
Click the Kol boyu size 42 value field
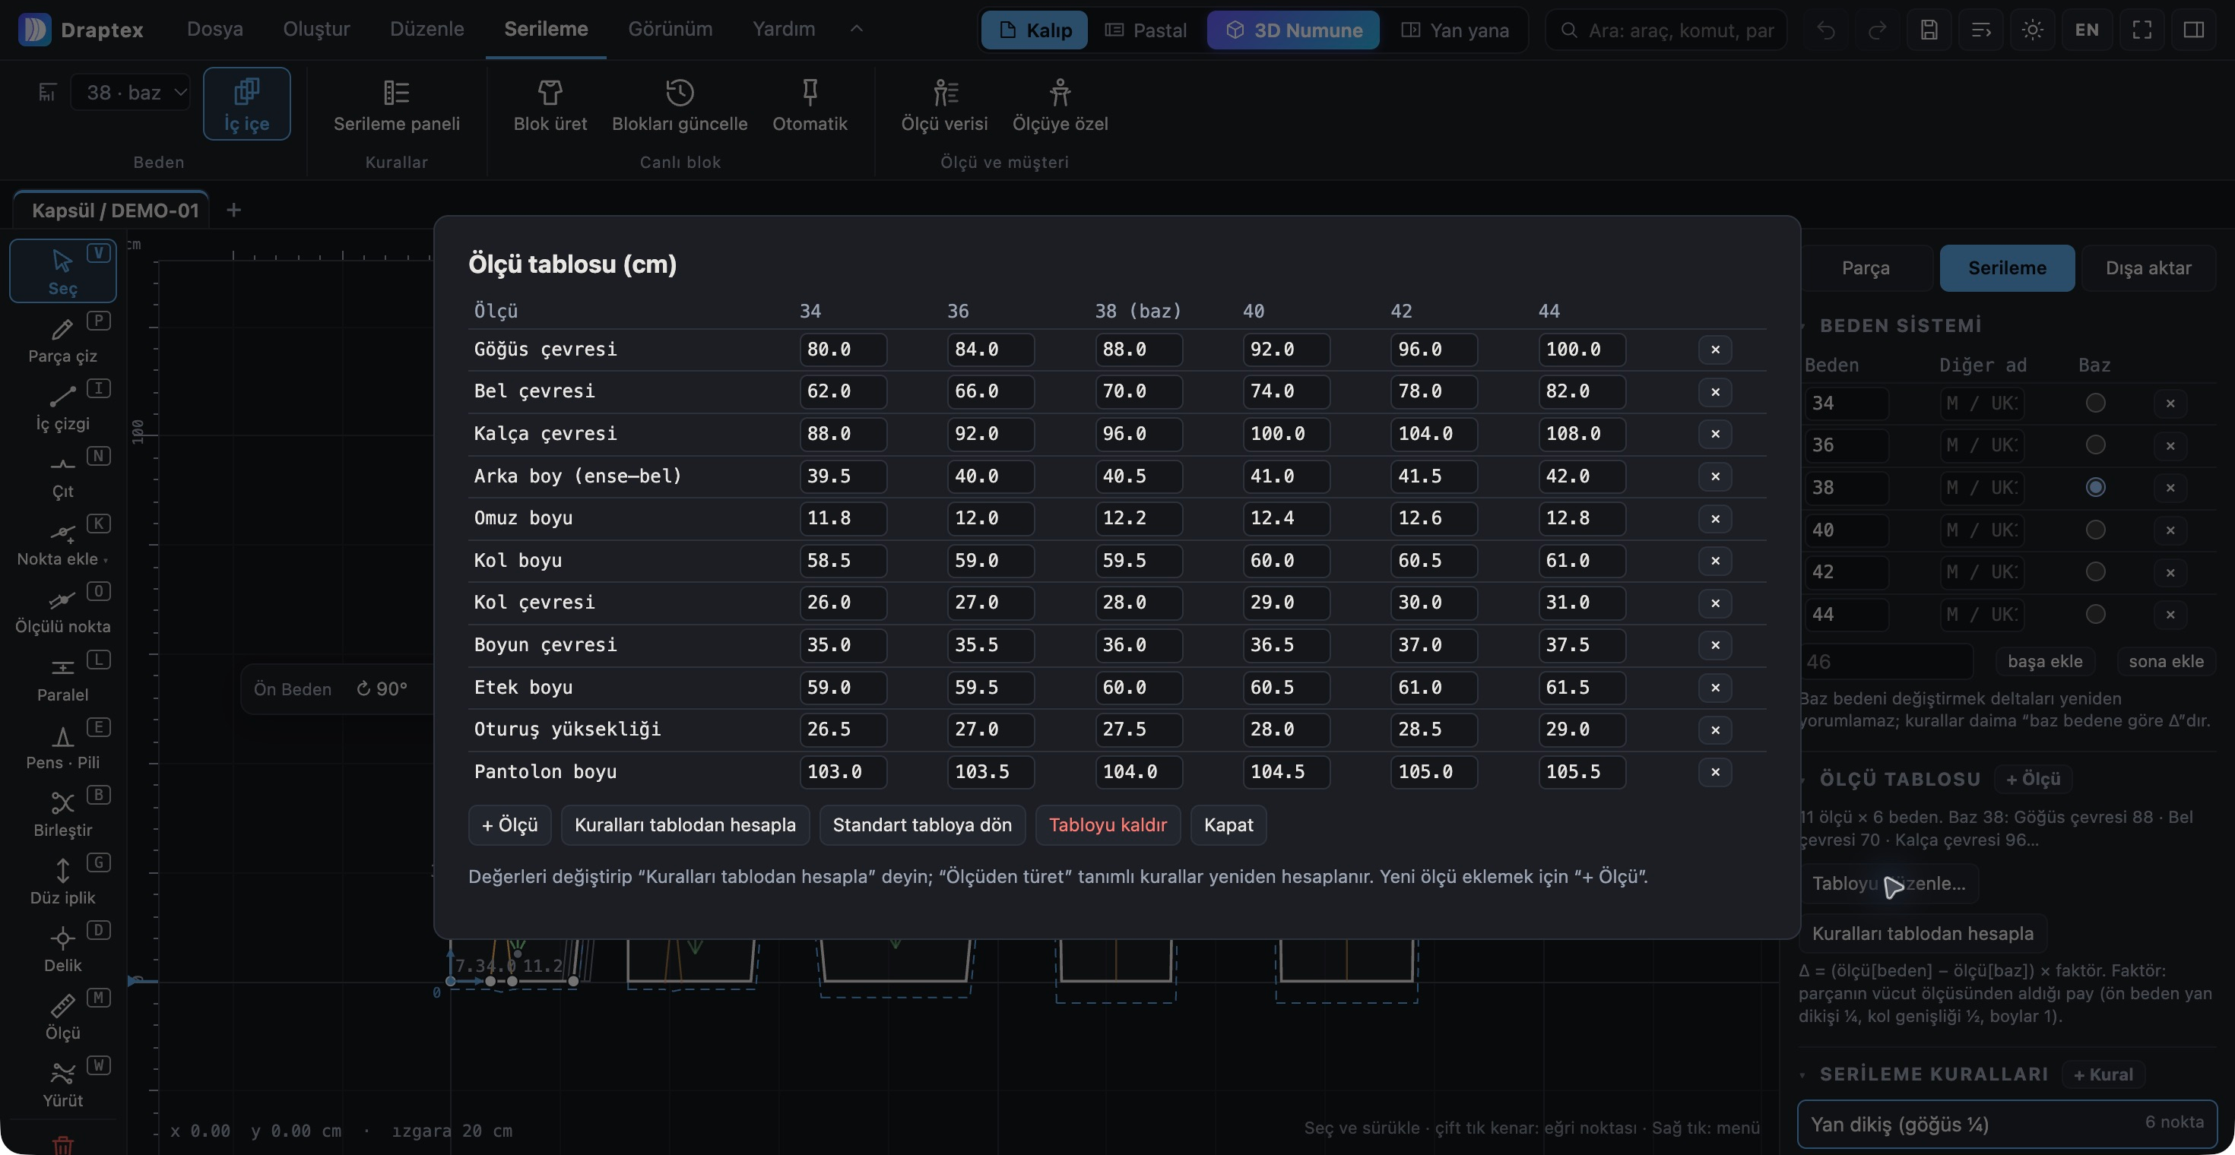coord(1433,561)
